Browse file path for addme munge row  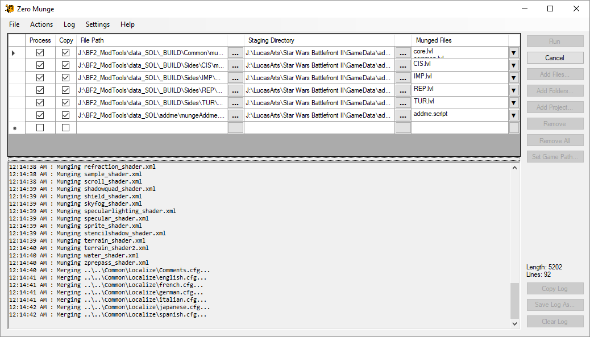click(235, 115)
